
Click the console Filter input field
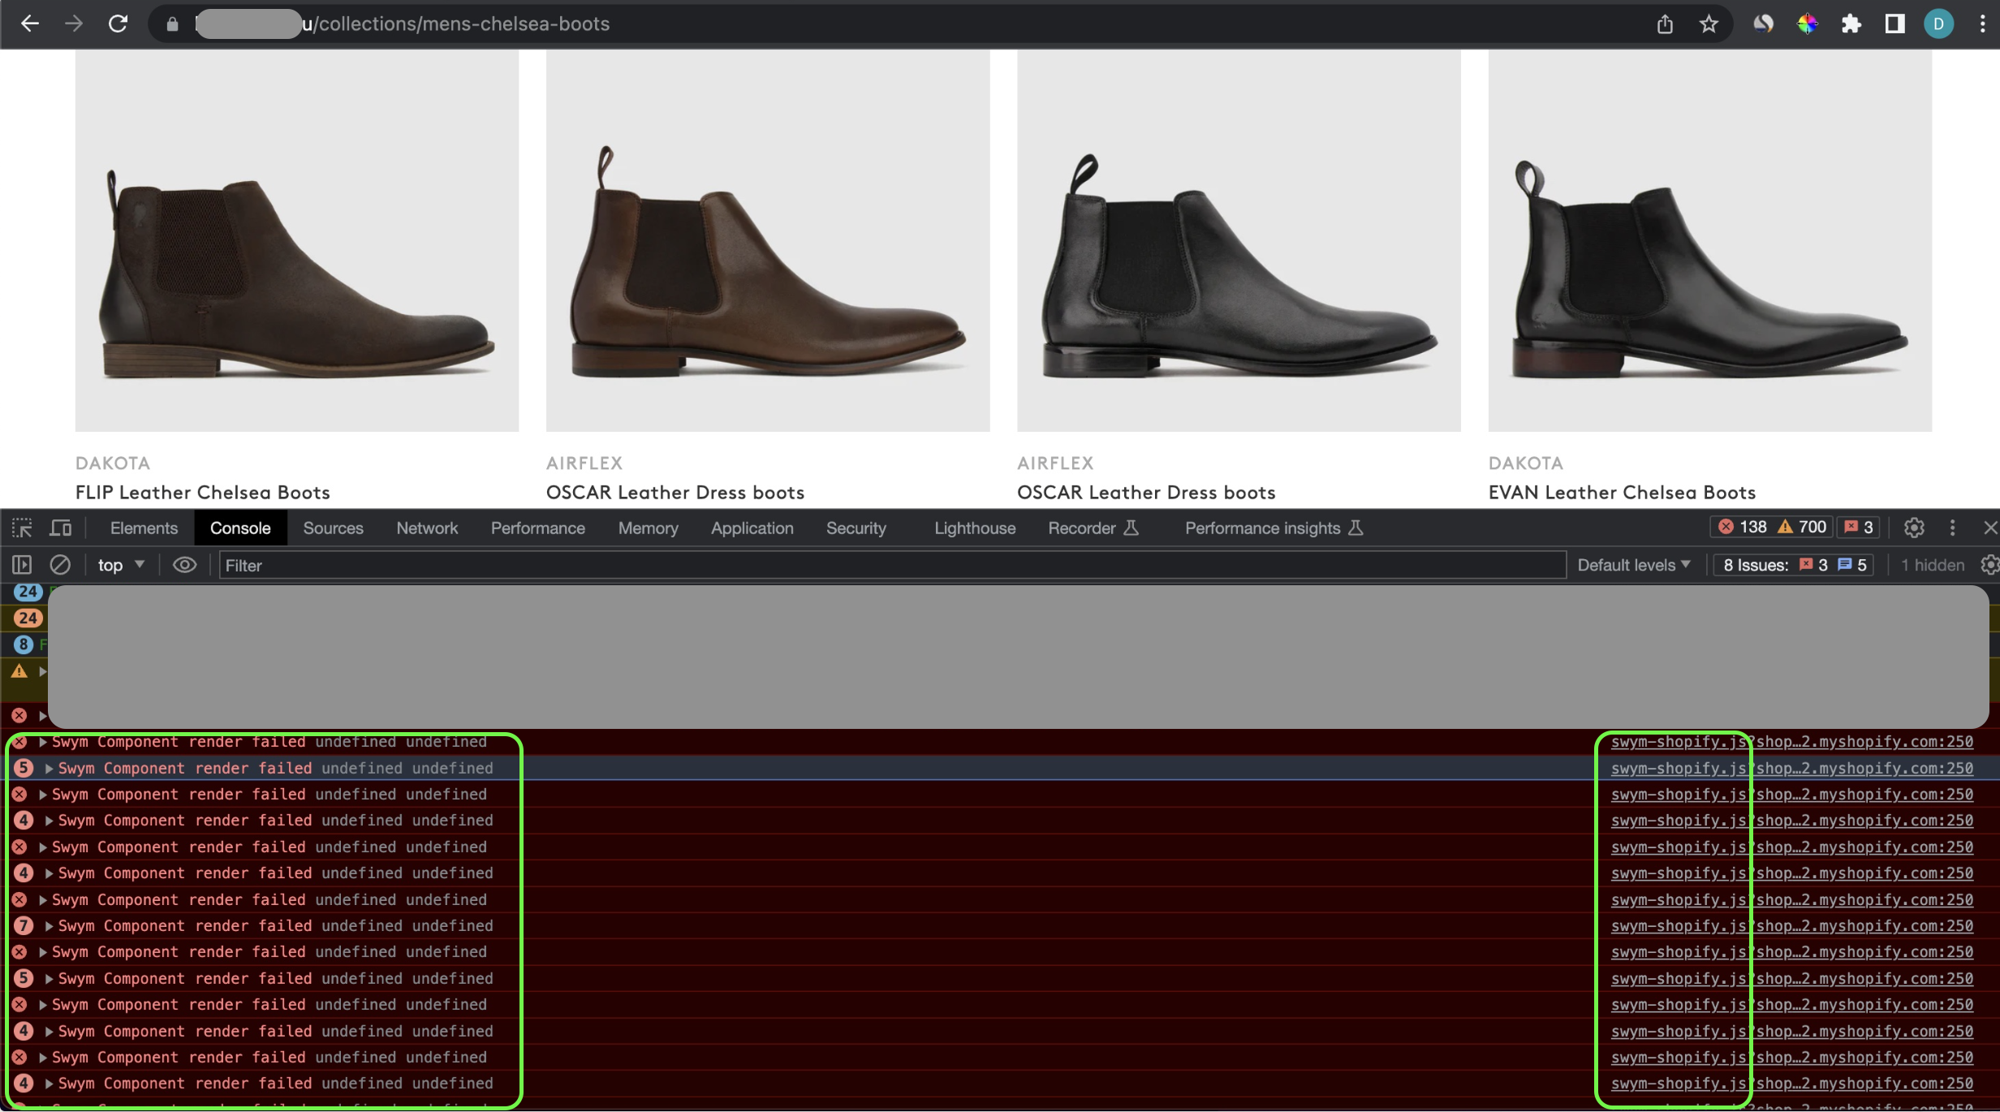[x=891, y=565]
